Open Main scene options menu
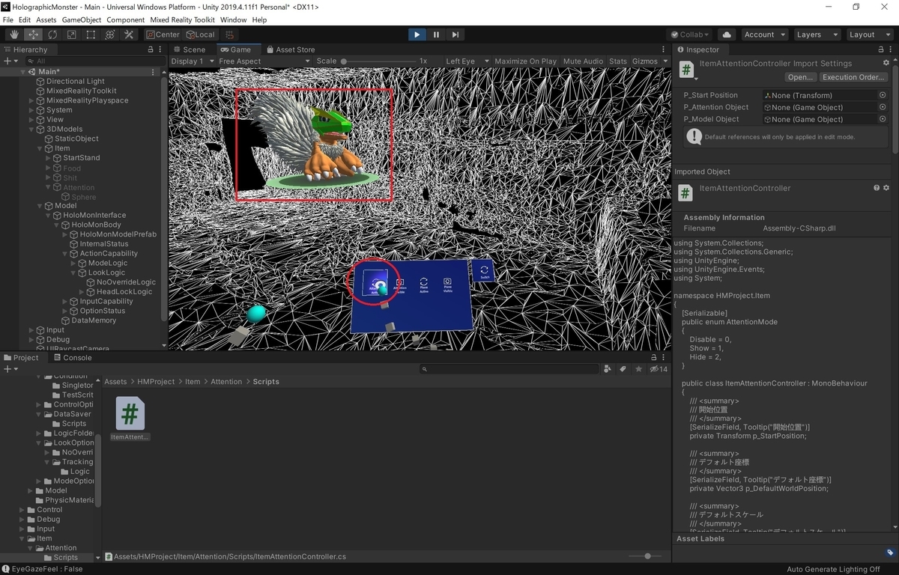Viewport: 899px width, 575px height. (154, 72)
